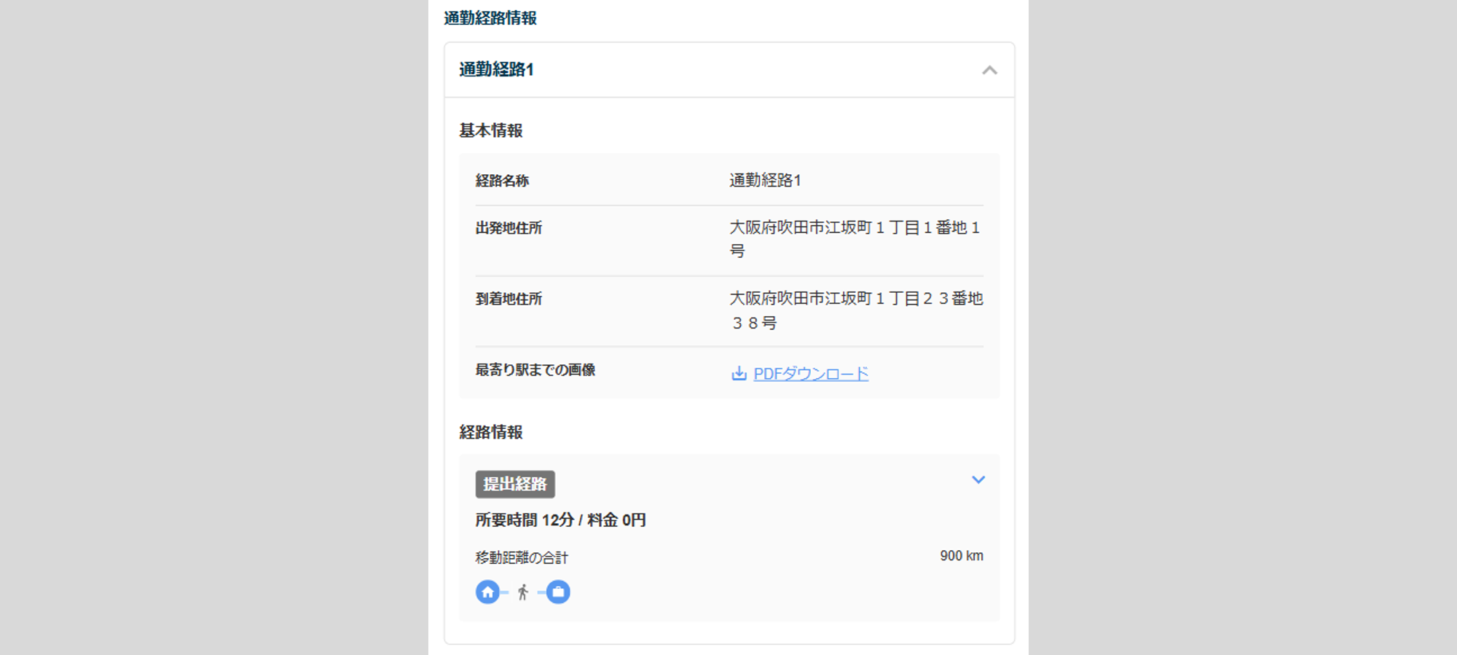Select the 通勤経路1 header title
Screen dimensions: 1457x655
click(x=497, y=70)
